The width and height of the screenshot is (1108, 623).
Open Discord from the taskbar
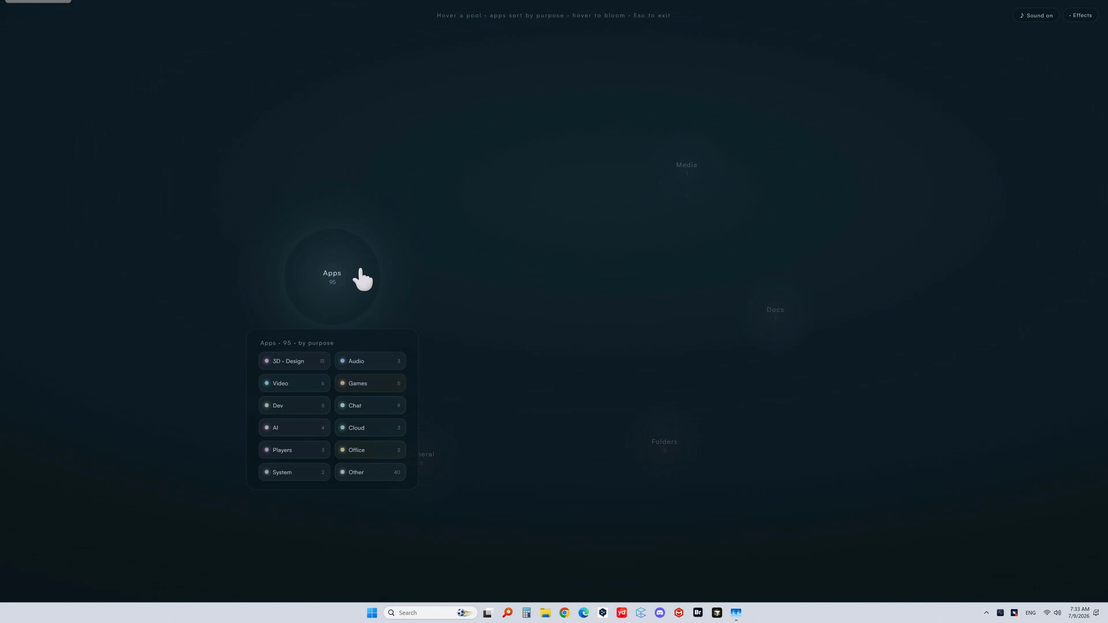[660, 613]
